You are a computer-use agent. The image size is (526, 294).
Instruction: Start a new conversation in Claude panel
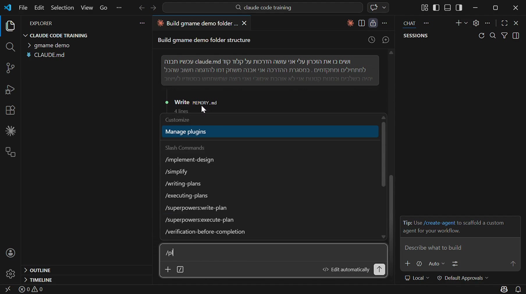(386, 40)
